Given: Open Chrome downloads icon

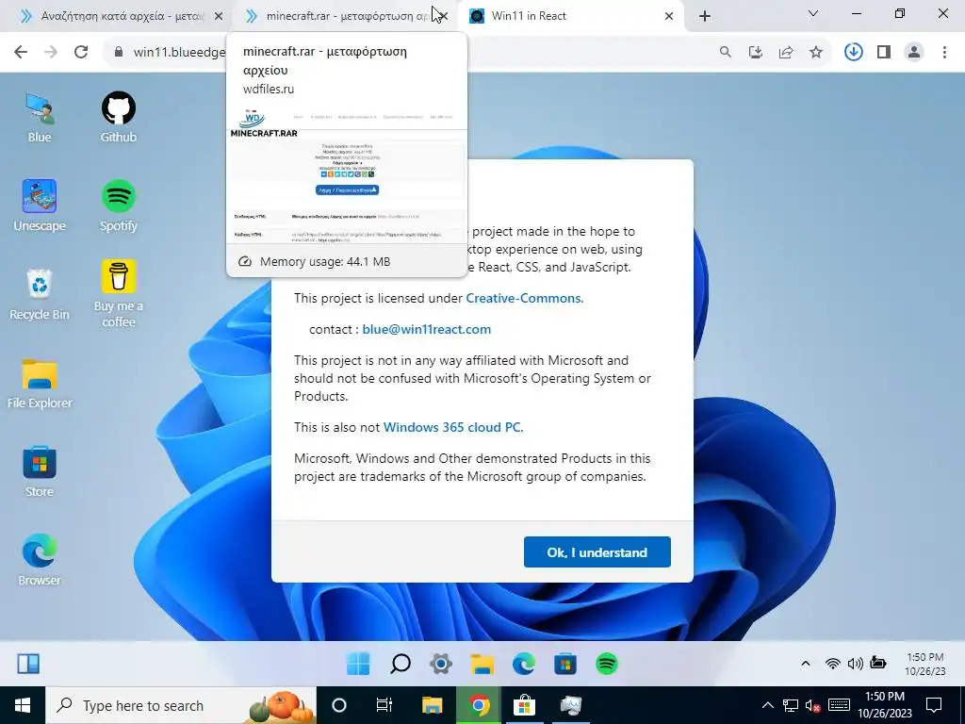Looking at the screenshot, I should (854, 53).
